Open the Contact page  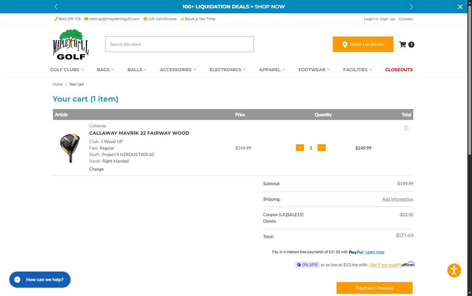point(406,19)
